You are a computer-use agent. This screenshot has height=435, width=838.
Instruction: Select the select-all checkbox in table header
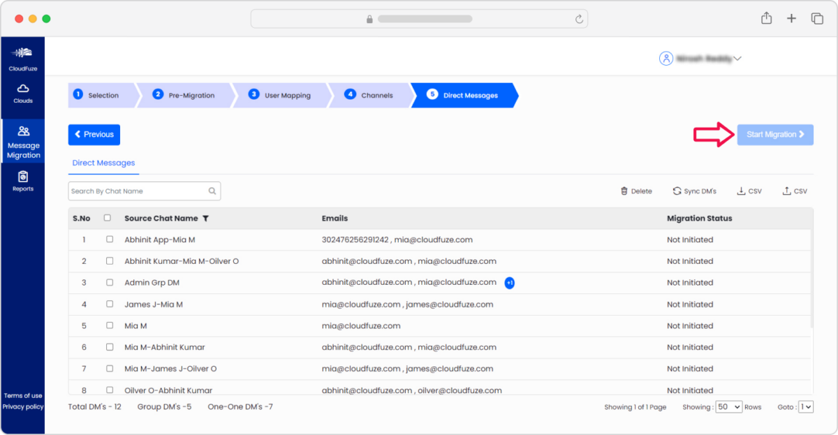coord(107,218)
